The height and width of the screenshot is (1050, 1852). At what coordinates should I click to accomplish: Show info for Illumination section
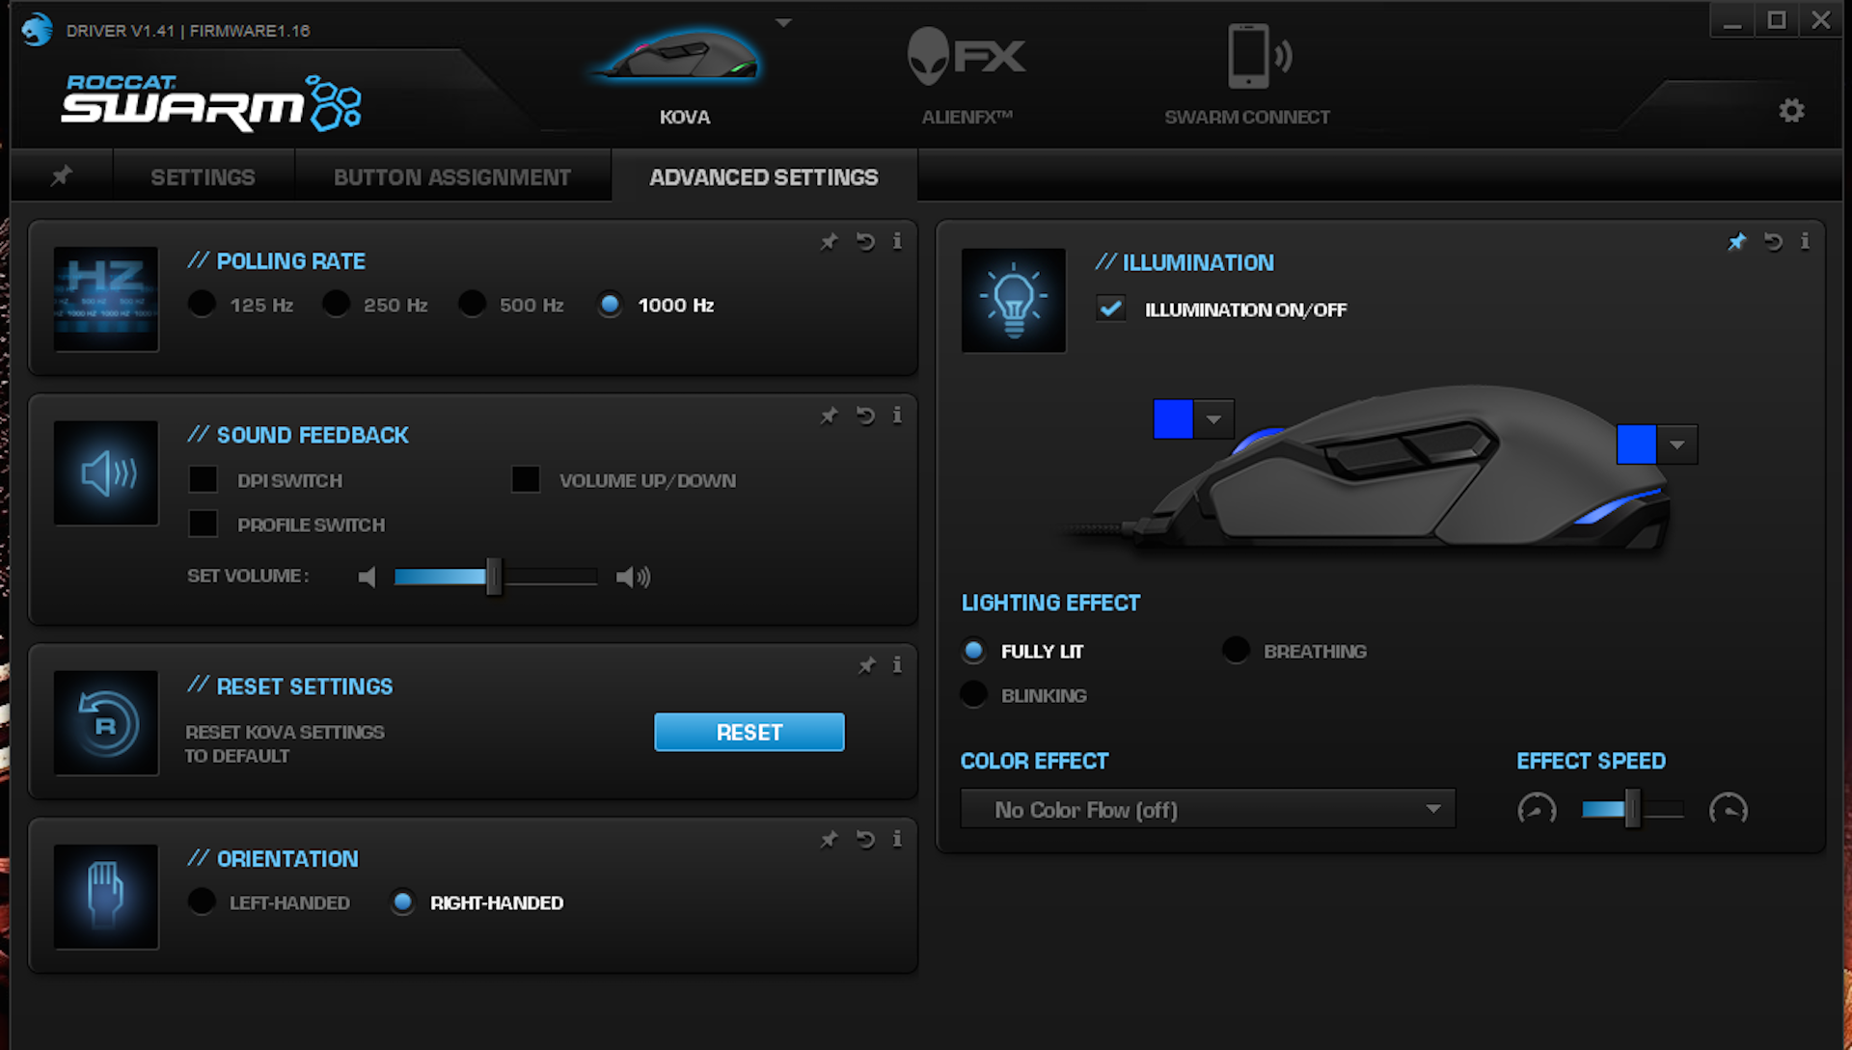1805,242
